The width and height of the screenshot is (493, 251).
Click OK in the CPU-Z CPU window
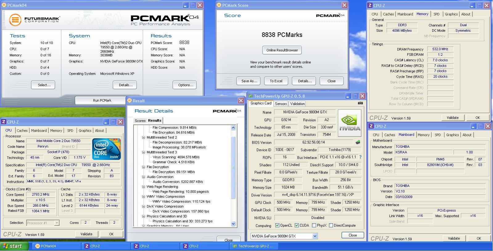click(x=111, y=234)
